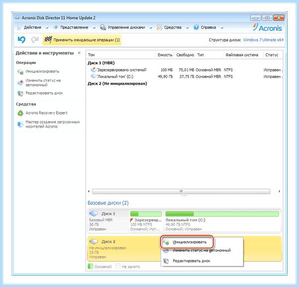299x287 pixels.
Task: Click the Инициализировать context menu icon
Action: [166, 242]
